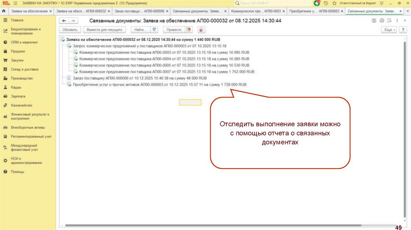Open the Еще dropdown menu

click(x=389, y=30)
